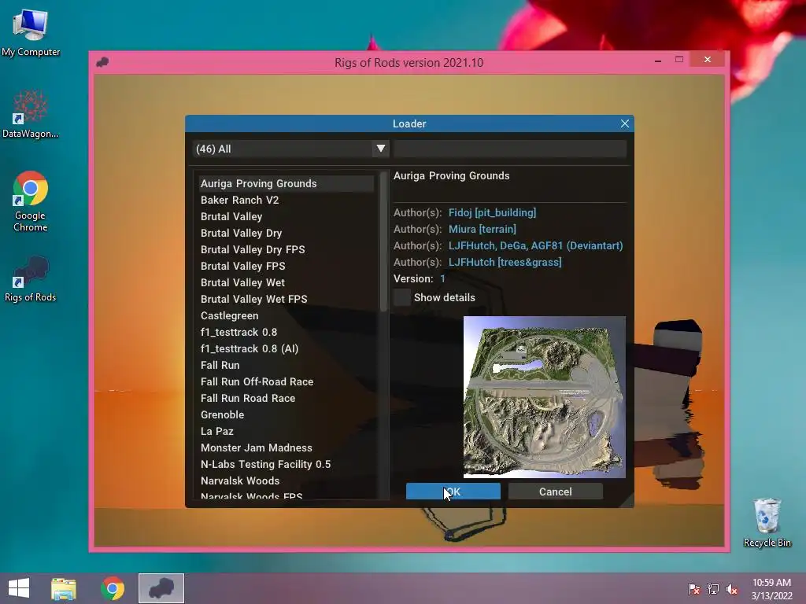The width and height of the screenshot is (806, 604).
Task: Open the Recycle Bin on the desktop
Action: [x=767, y=523]
